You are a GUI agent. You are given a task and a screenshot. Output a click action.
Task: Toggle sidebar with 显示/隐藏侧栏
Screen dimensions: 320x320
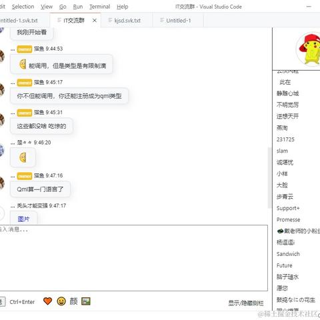[246, 303]
